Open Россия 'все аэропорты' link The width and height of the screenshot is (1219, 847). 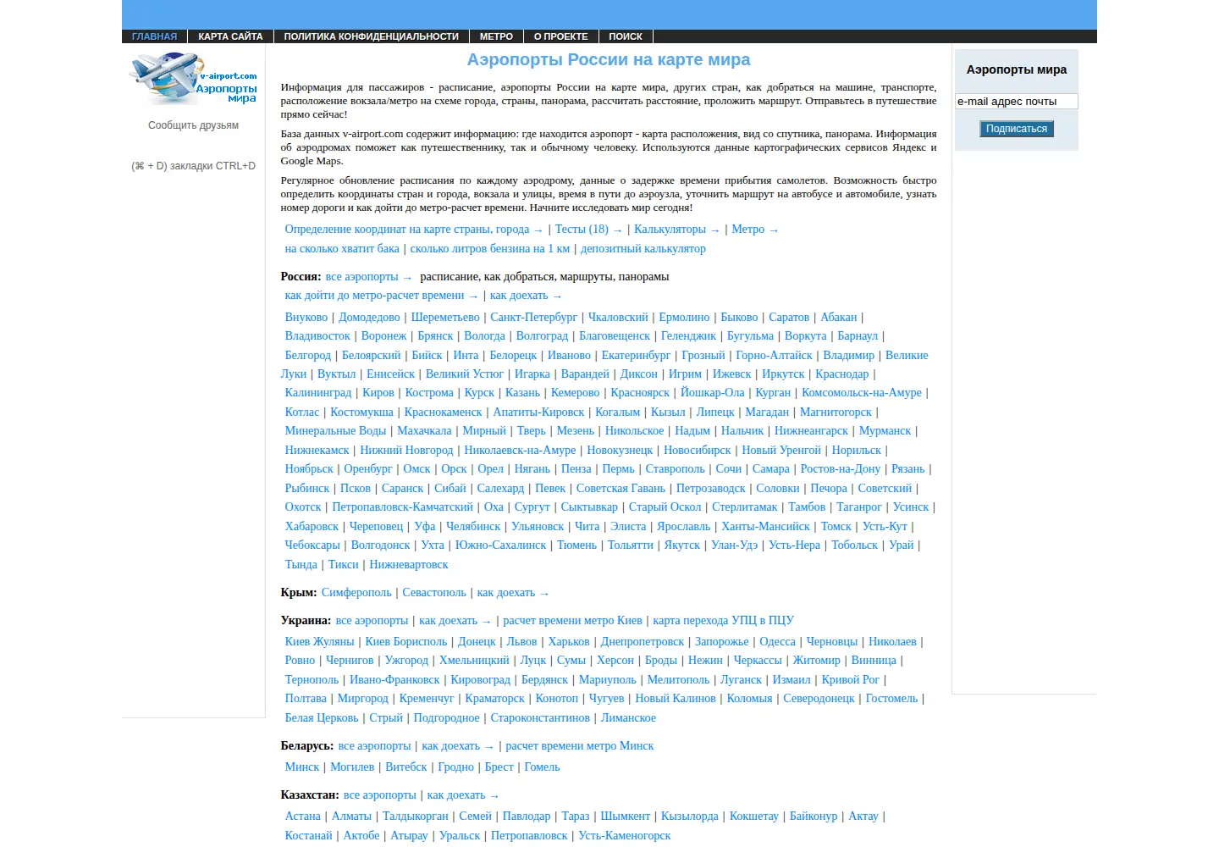[368, 277]
